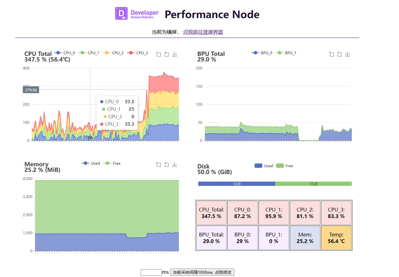Click the CPU_Total 347.5 % table cell

(x=211, y=213)
